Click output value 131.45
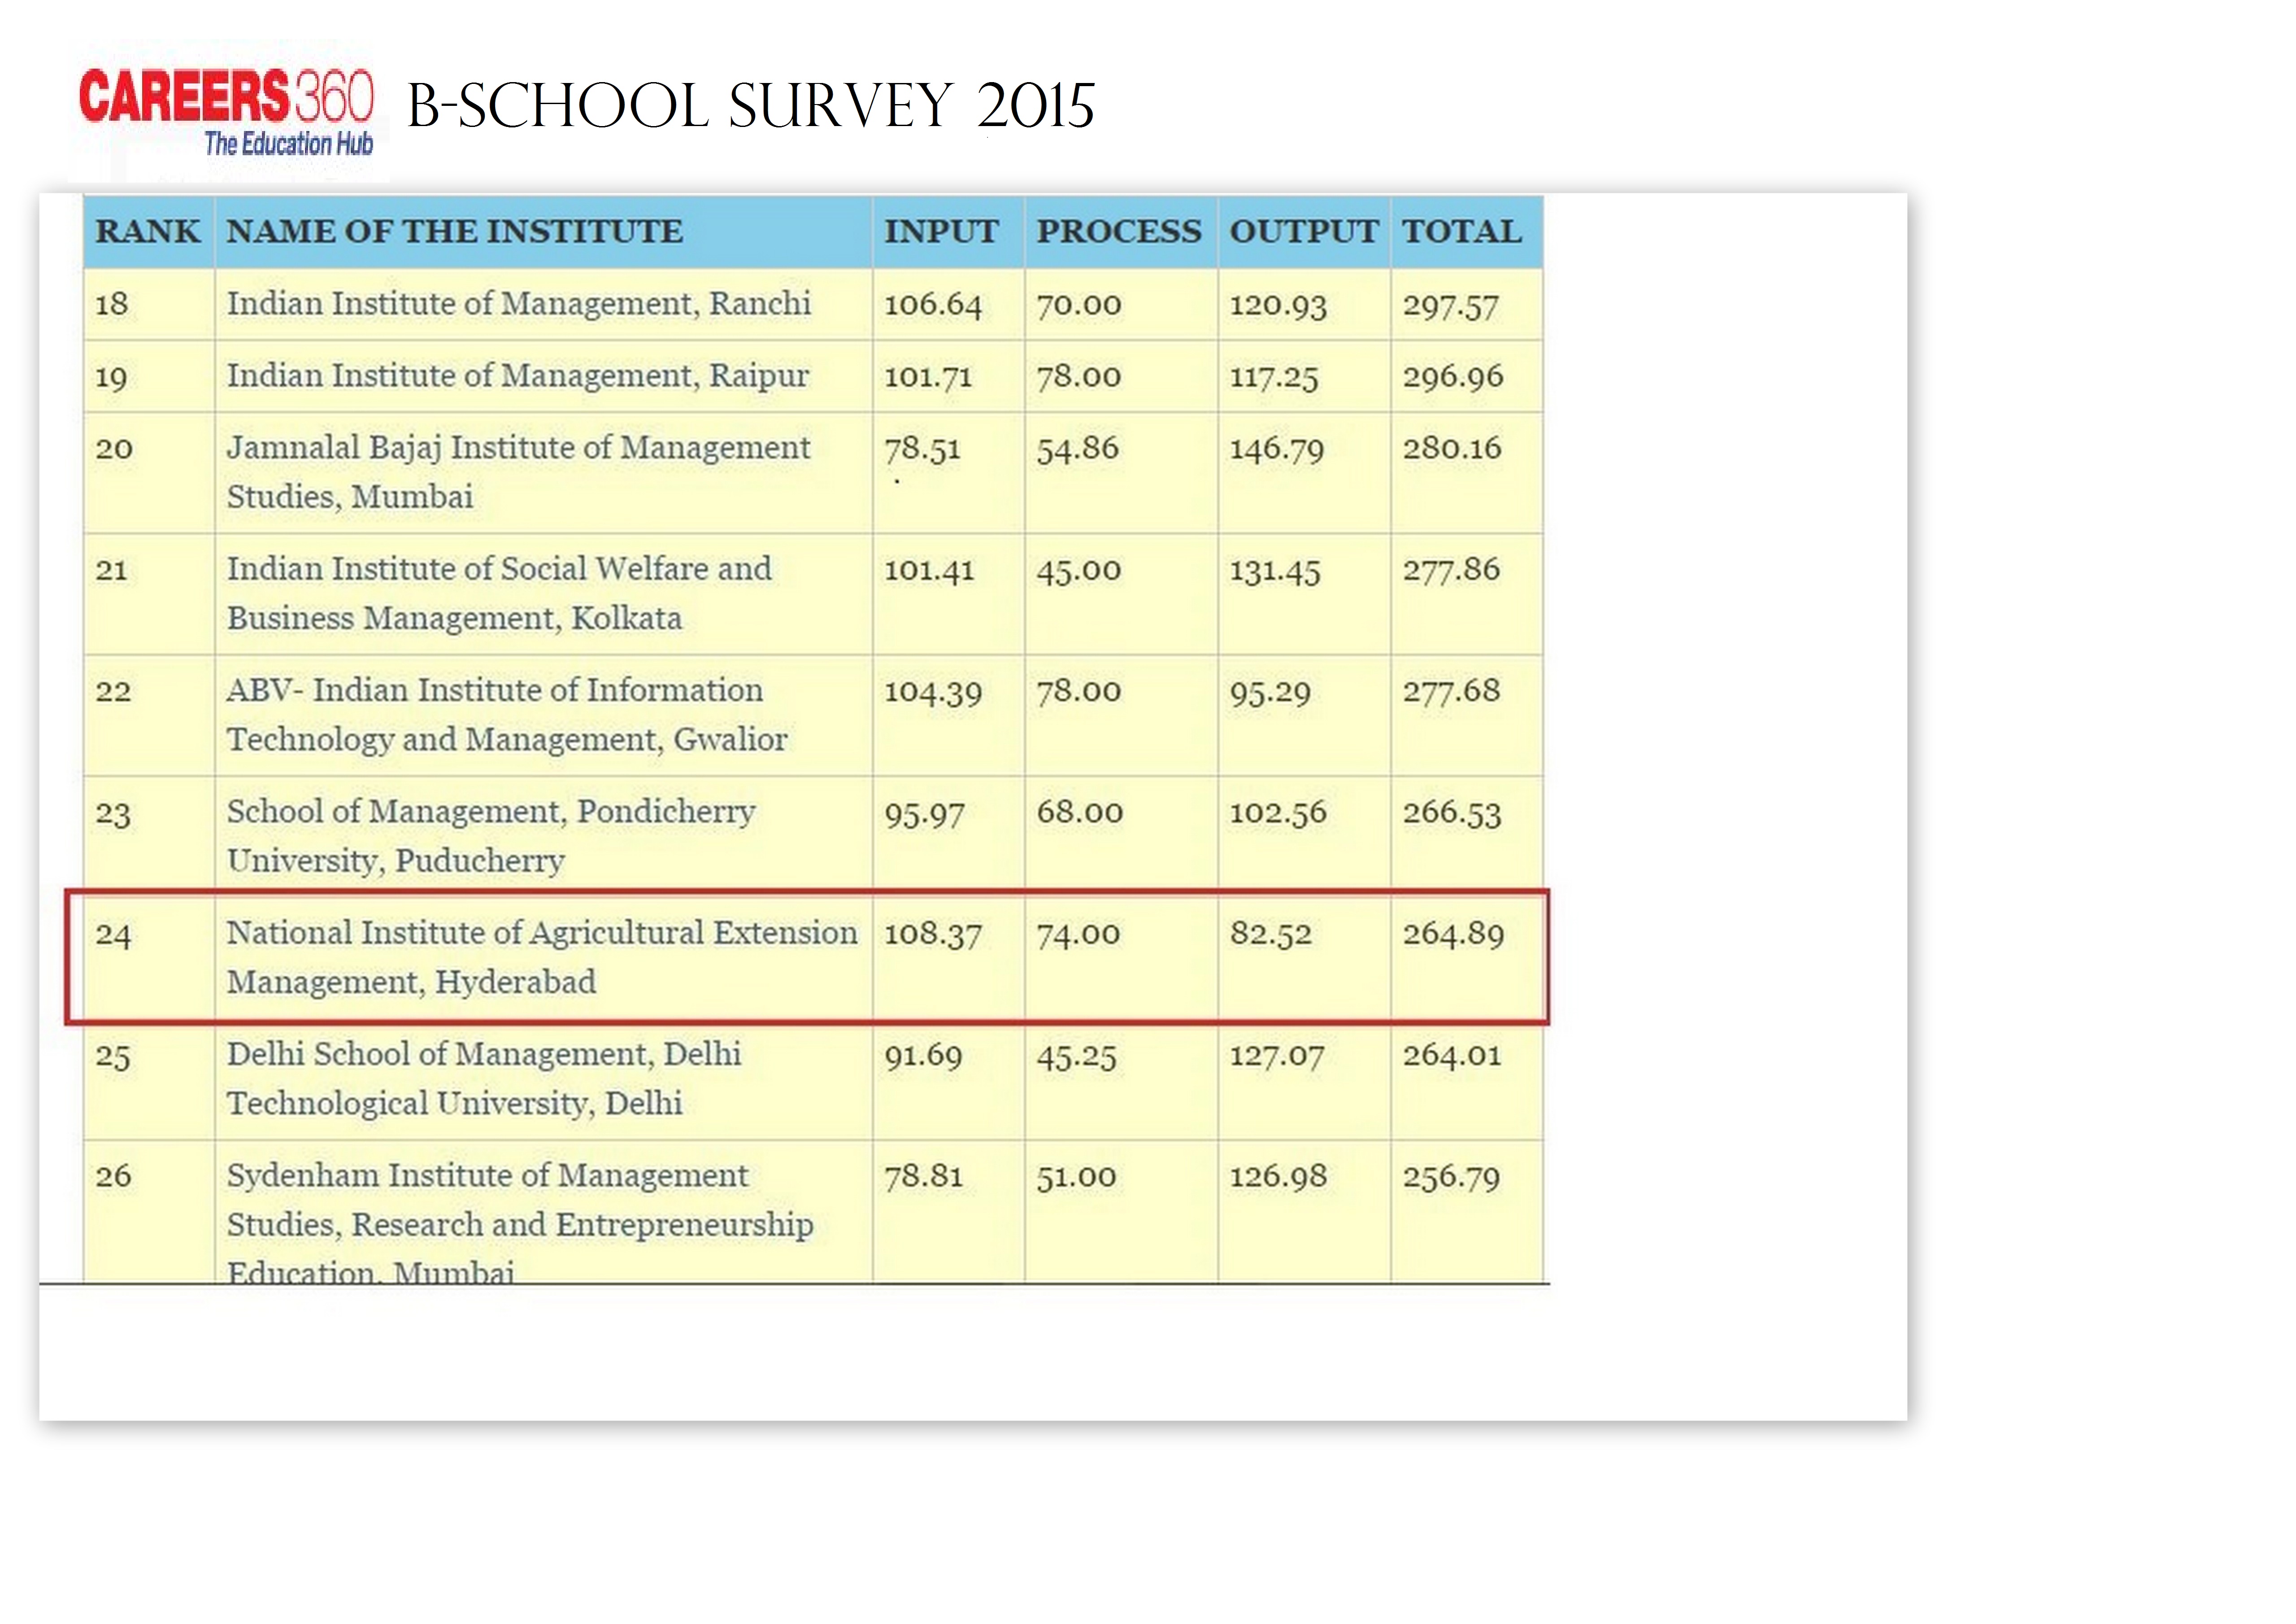The image size is (2296, 1624). pos(1275,572)
